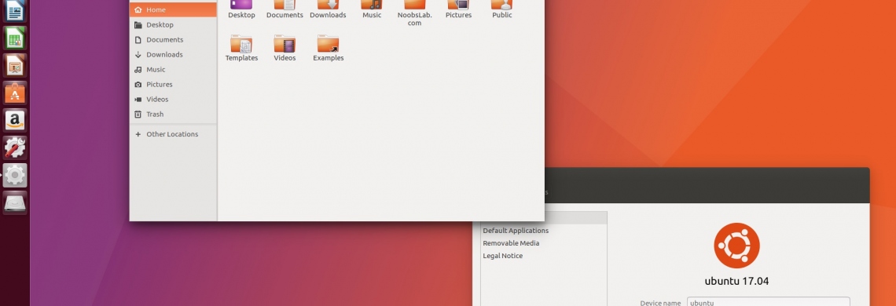Open the Examples link folder icon

click(328, 44)
